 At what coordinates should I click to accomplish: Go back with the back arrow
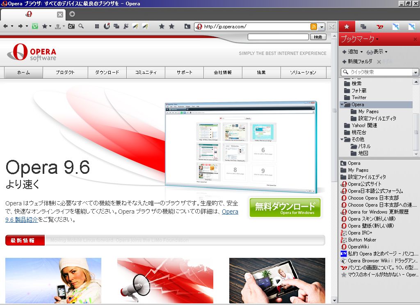coord(5,26)
